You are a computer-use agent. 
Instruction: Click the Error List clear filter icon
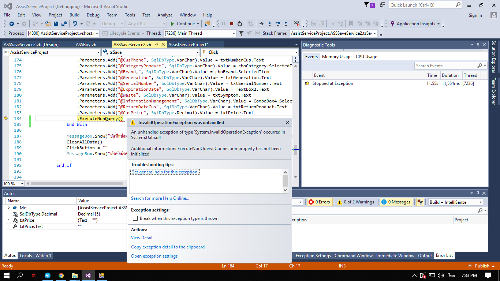pos(420,202)
